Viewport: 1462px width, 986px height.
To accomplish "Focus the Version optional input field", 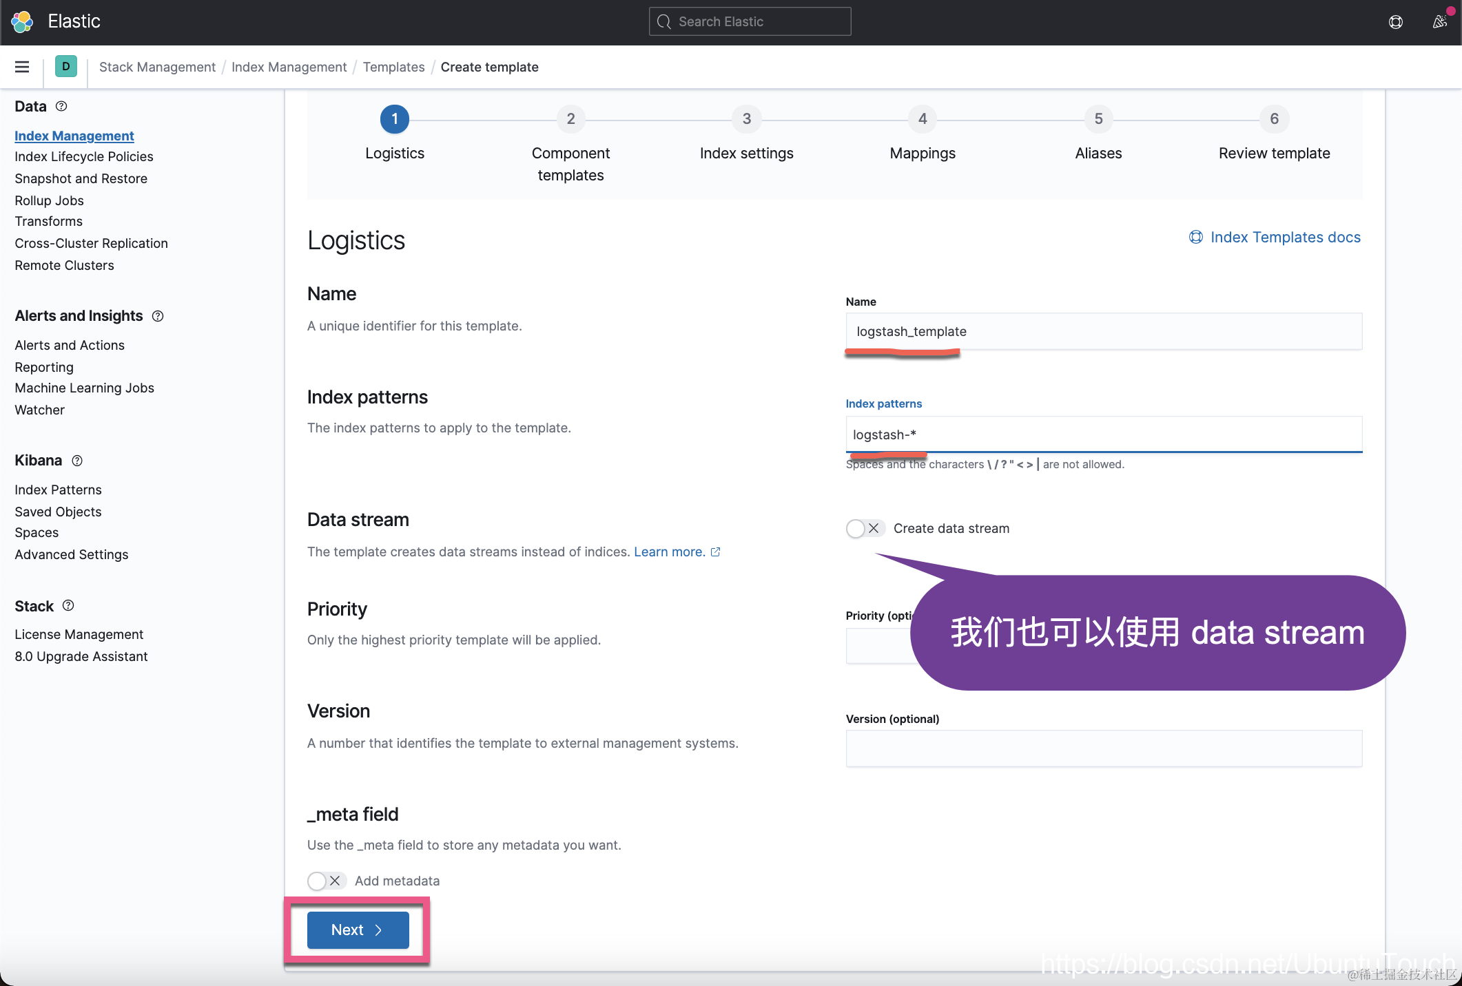I will [x=1103, y=748].
